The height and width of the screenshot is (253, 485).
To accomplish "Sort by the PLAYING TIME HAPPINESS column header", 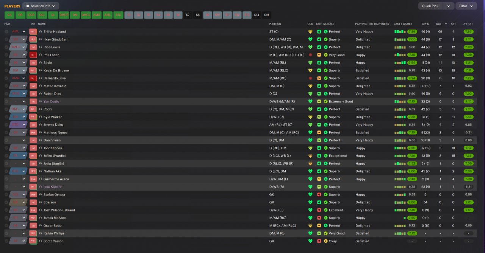I will pyautogui.click(x=372, y=24).
